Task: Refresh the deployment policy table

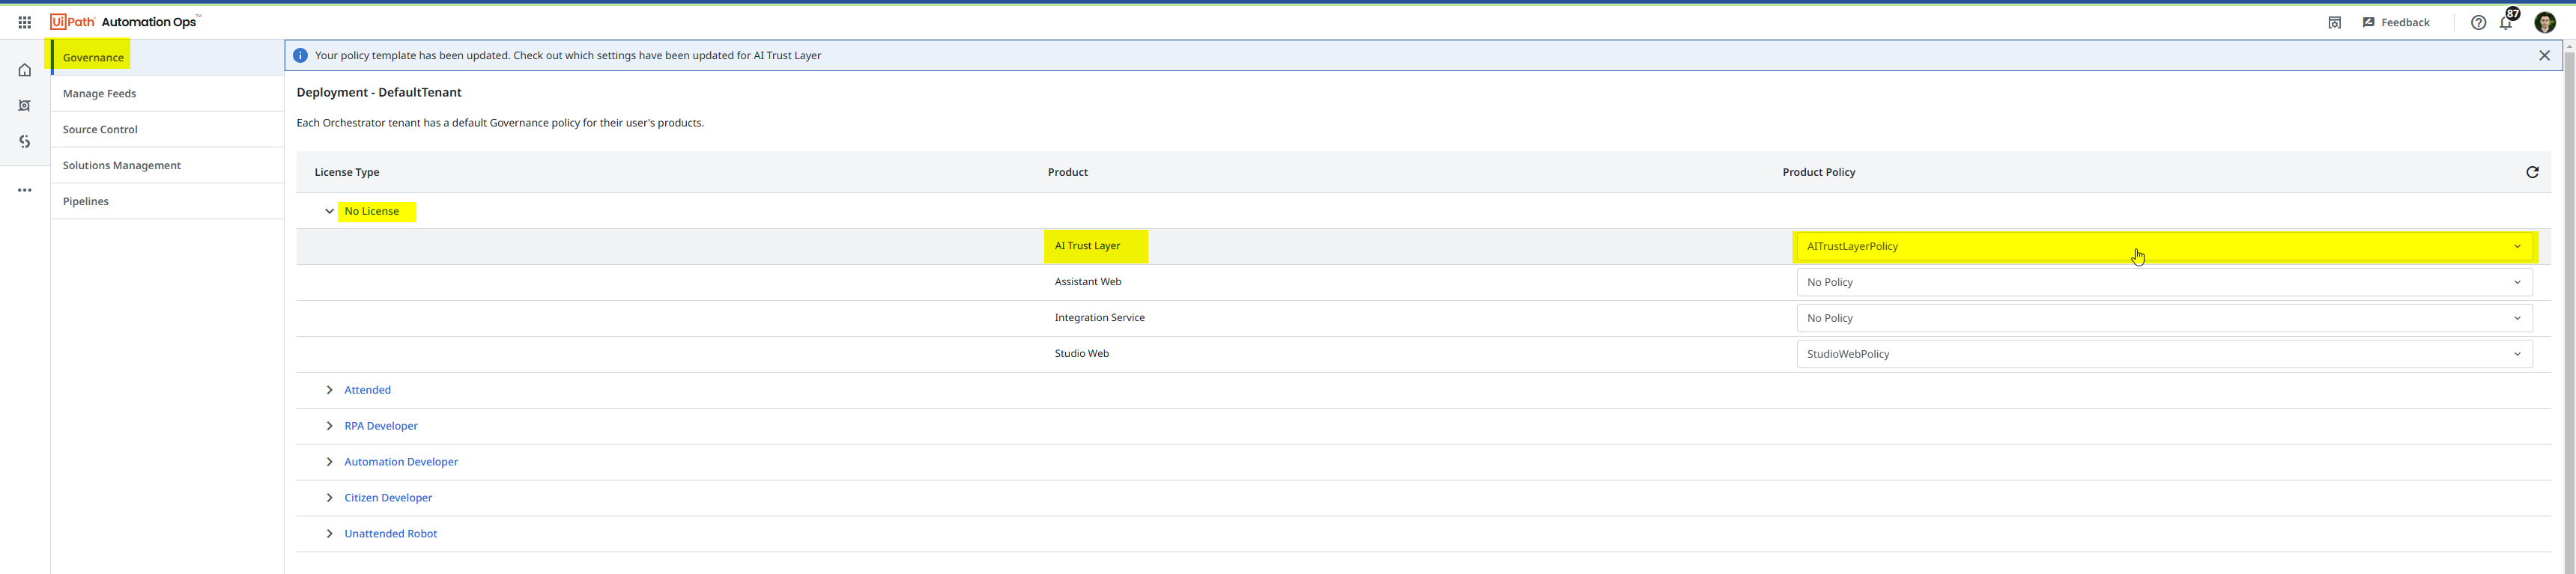Action: pyautogui.click(x=2532, y=171)
